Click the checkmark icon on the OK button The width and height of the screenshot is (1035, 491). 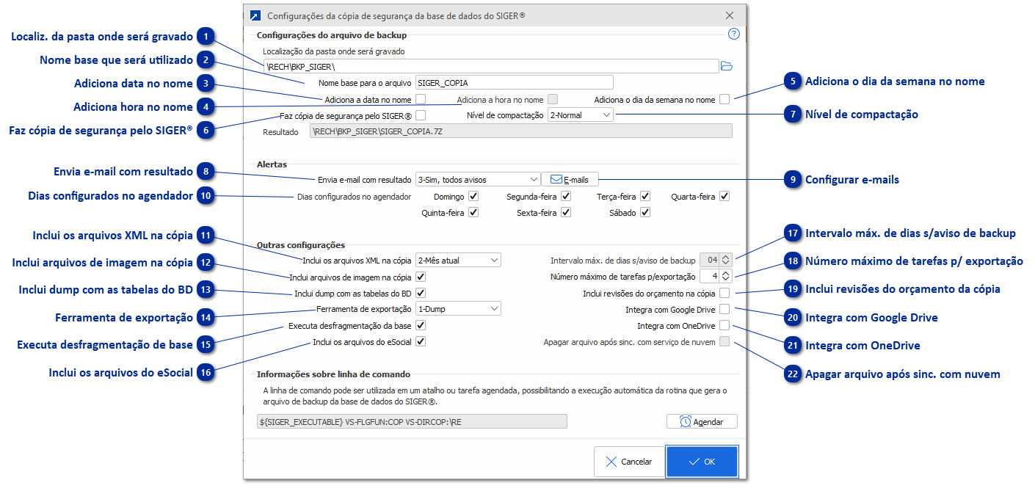click(x=692, y=462)
